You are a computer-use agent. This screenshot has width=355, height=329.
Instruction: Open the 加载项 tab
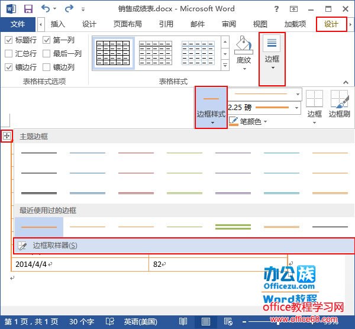295,24
